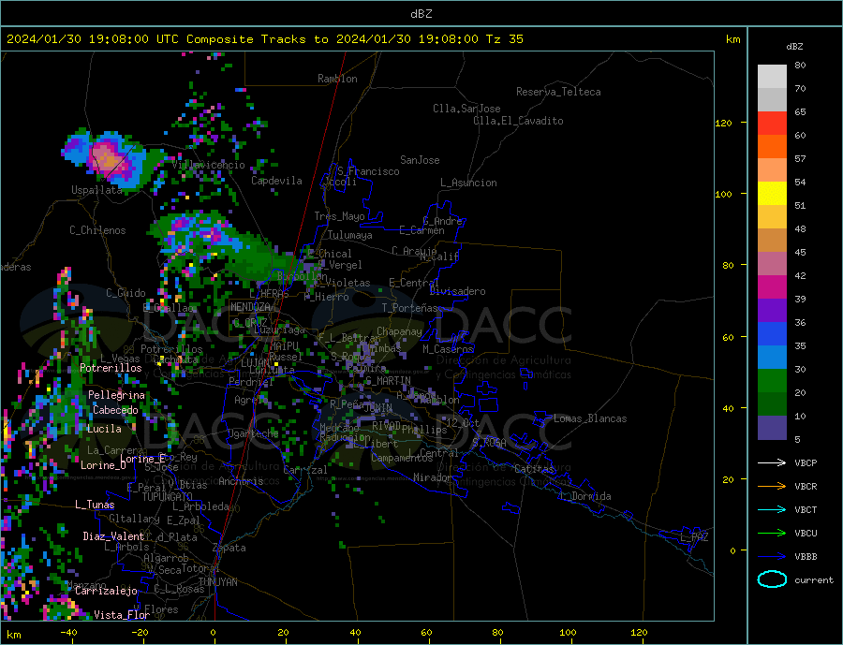Click the Lucila station label

coord(104,429)
